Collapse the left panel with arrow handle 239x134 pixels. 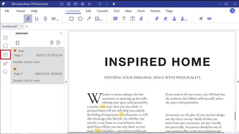(x=66, y=82)
